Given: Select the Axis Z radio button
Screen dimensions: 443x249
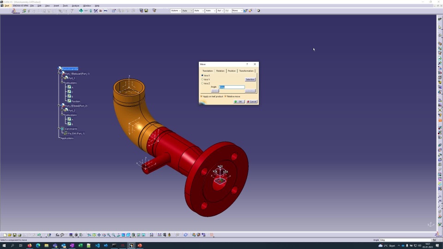Looking at the screenshot, I should [x=202, y=83].
